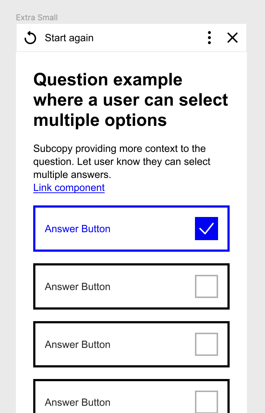Click the circular restart arrow icon
Viewport: 265px width, 413px height.
tap(30, 38)
